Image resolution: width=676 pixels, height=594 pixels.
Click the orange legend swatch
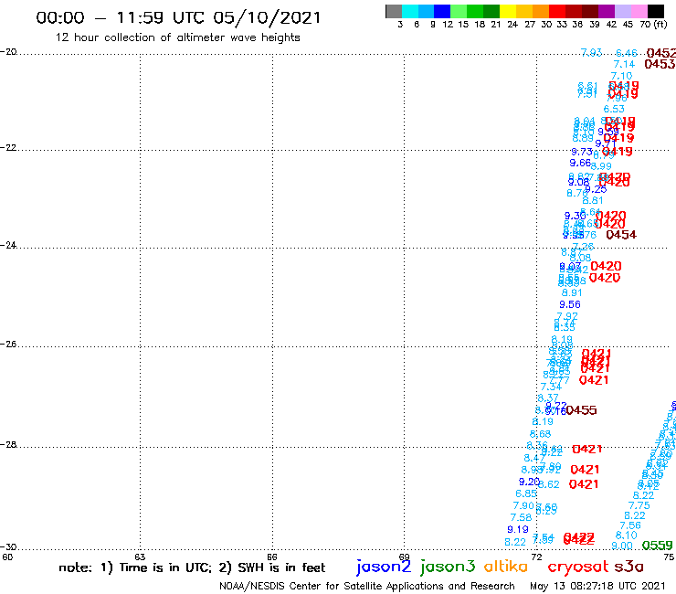point(541,11)
